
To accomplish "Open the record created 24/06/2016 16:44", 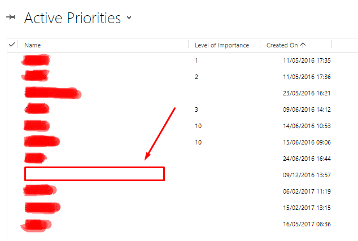I will [36, 158].
